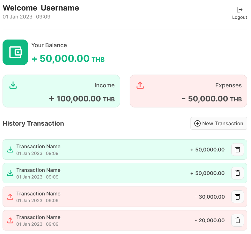Click the -20,000.00 amount value
Viewport: 251px width, 234px height.
pos(210,220)
